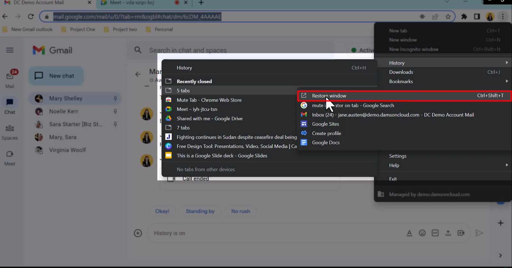Reopen Mute Tab - Chrome Web Store
Image resolution: width=512 pixels, height=268 pixels.
(x=230, y=100)
